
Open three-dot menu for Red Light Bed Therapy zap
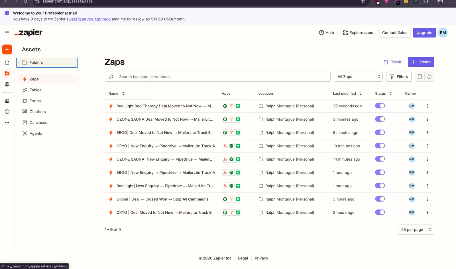click(x=427, y=106)
